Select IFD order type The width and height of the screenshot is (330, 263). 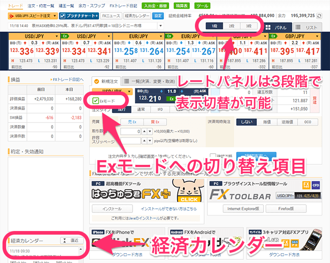pos(160,109)
